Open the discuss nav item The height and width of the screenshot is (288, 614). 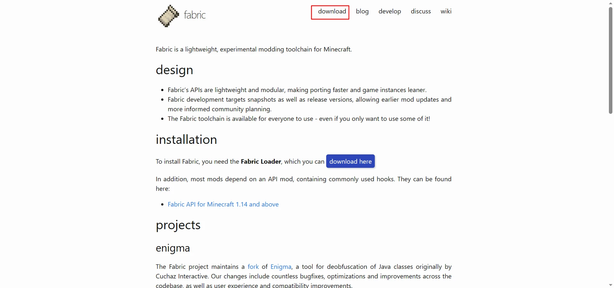(421, 12)
